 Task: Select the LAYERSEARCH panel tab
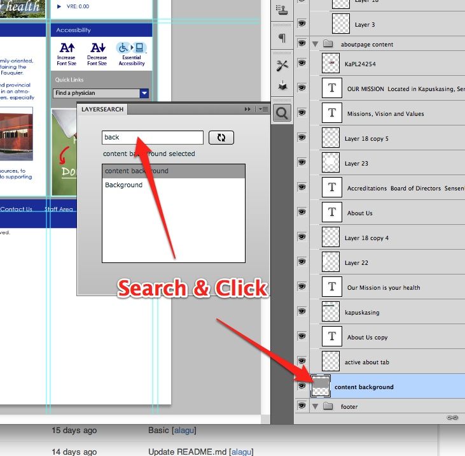[x=102, y=110]
